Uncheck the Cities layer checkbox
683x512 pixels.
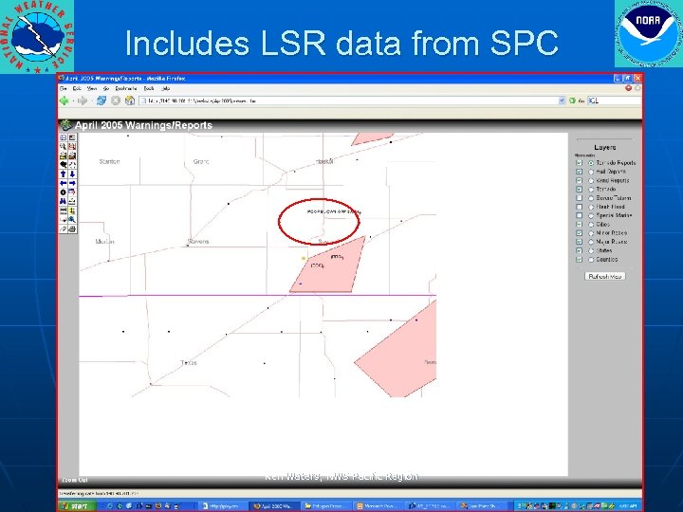[x=580, y=224]
